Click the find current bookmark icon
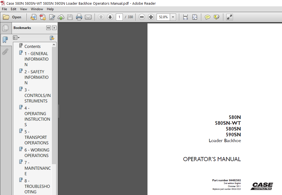The image size is (282, 195). [x=52, y=38]
